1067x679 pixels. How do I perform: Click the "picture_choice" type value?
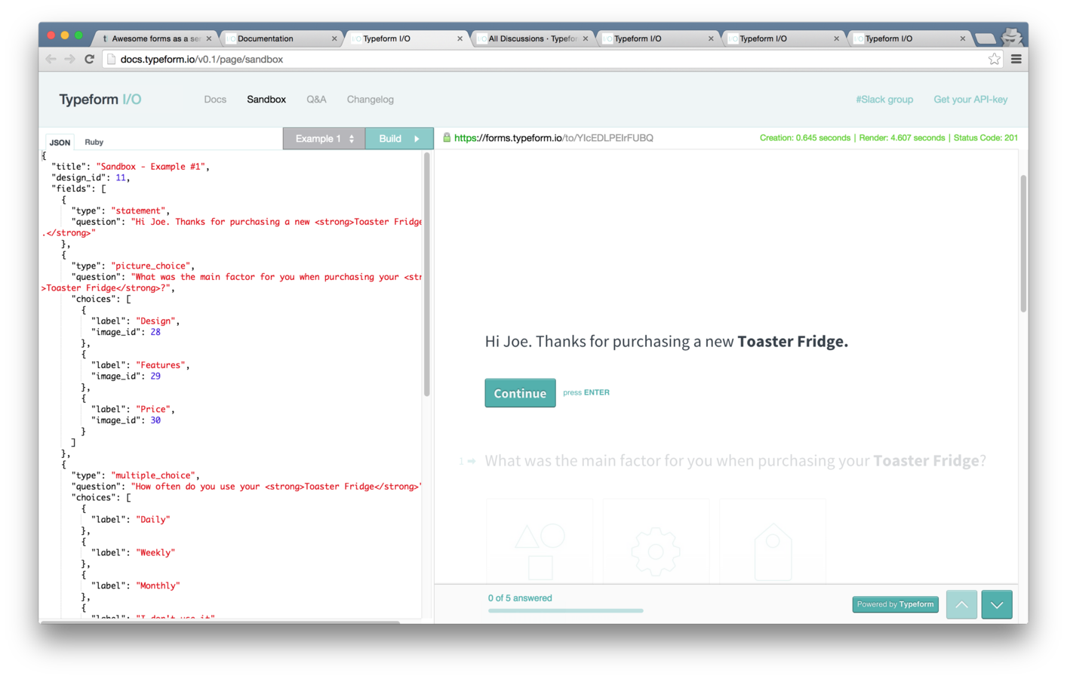(x=152, y=266)
